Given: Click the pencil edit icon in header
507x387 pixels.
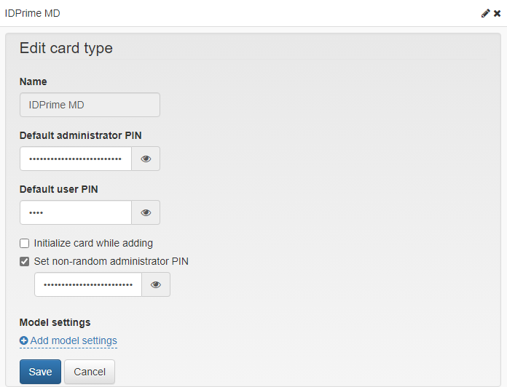Looking at the screenshot, I should tap(485, 13).
